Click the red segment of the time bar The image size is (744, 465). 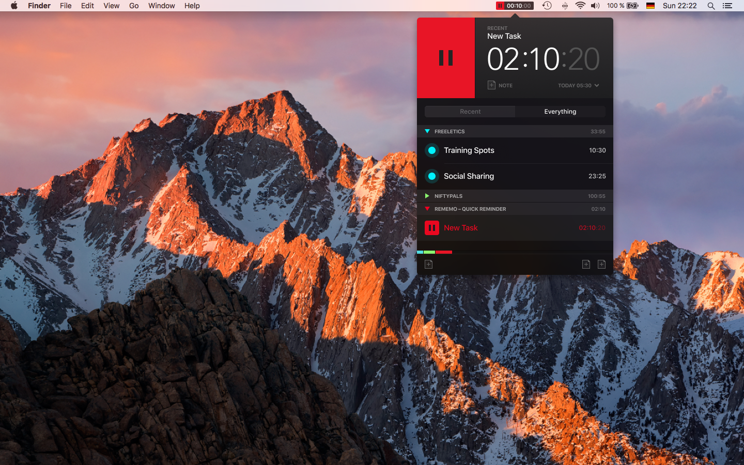coord(444,252)
